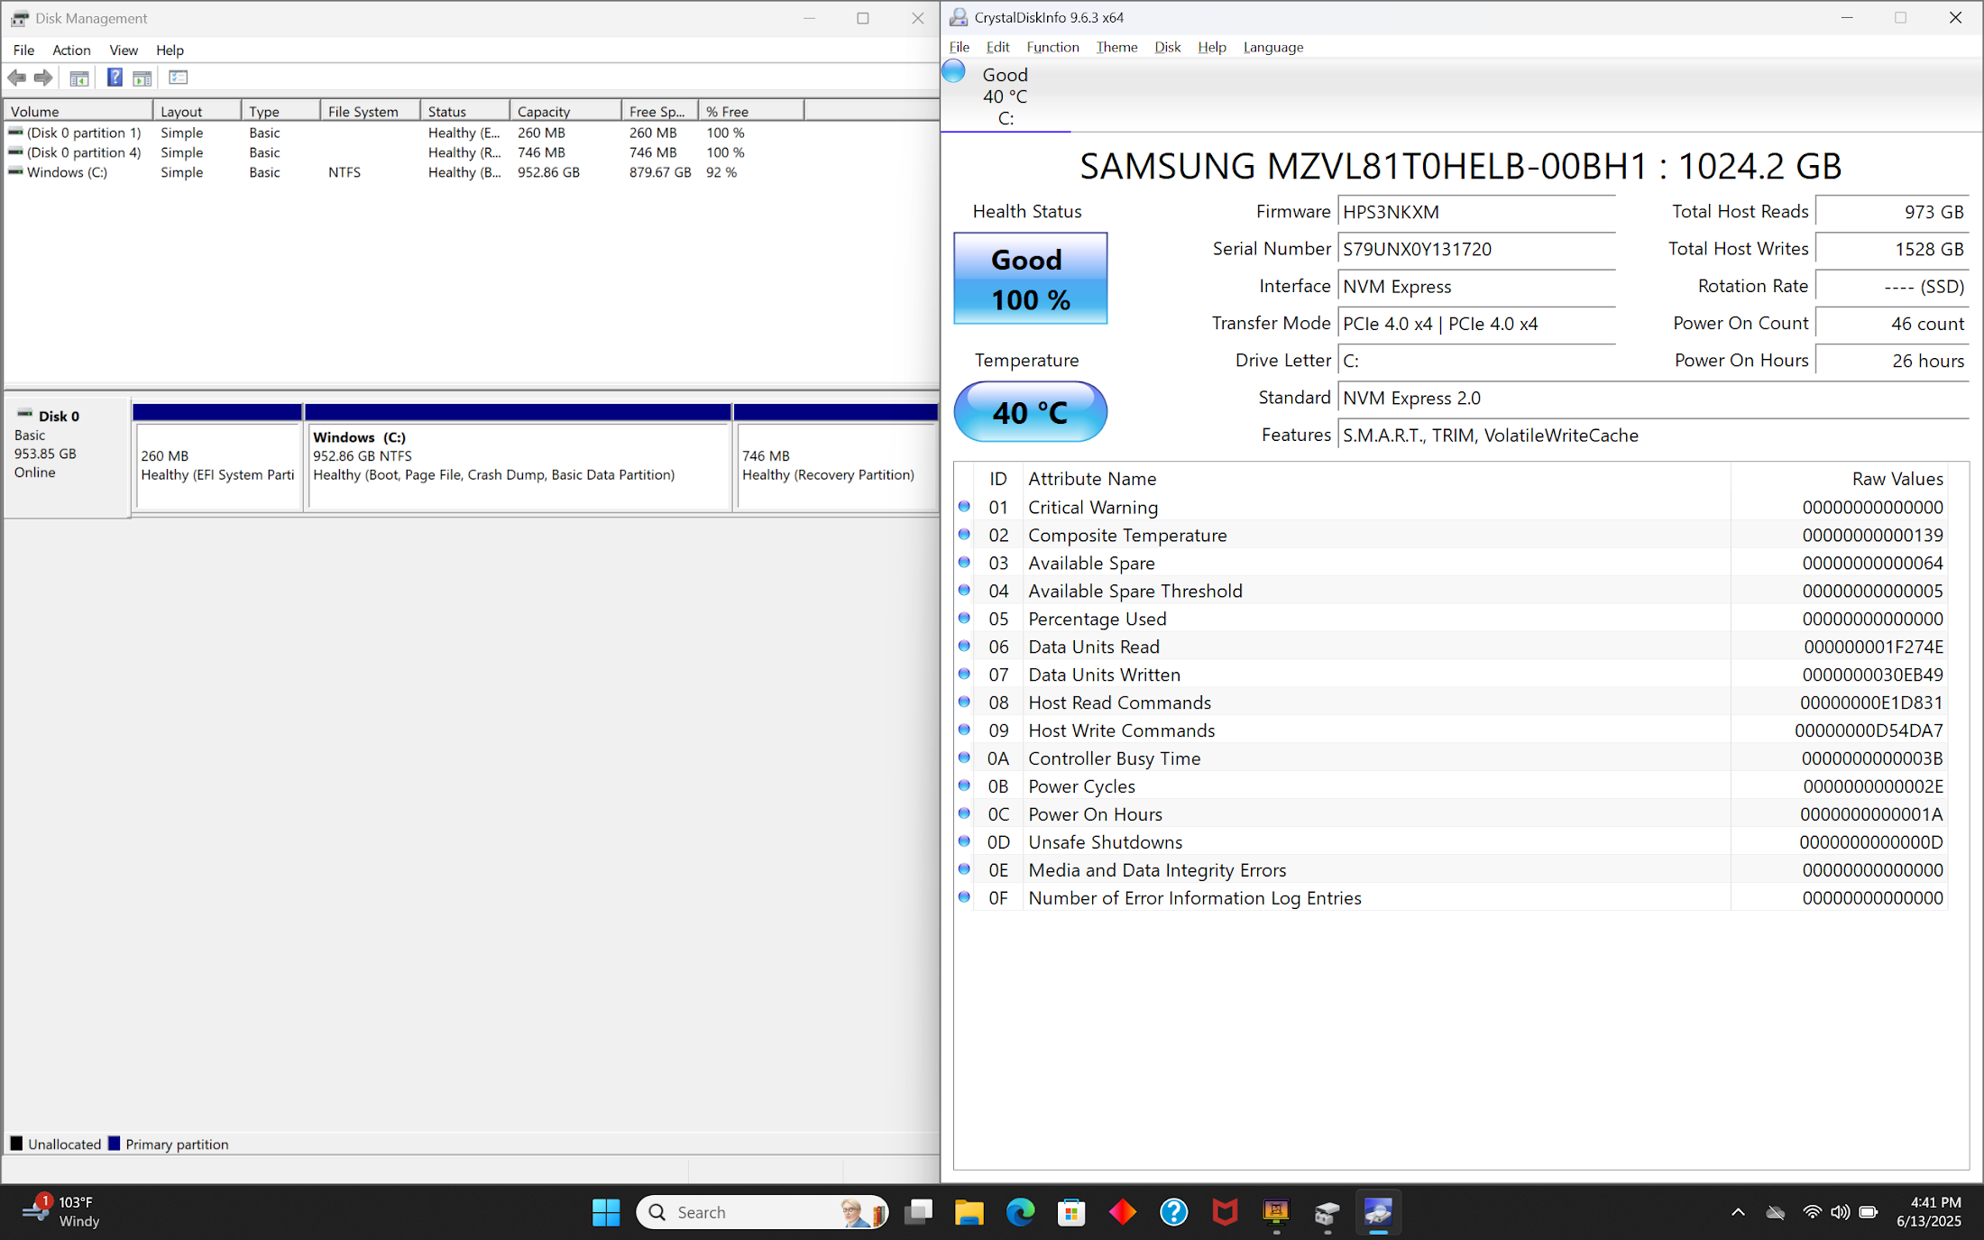Image resolution: width=1984 pixels, height=1240 pixels.
Task: Click the blue Help question-mark toolbar icon
Action: [x=115, y=78]
